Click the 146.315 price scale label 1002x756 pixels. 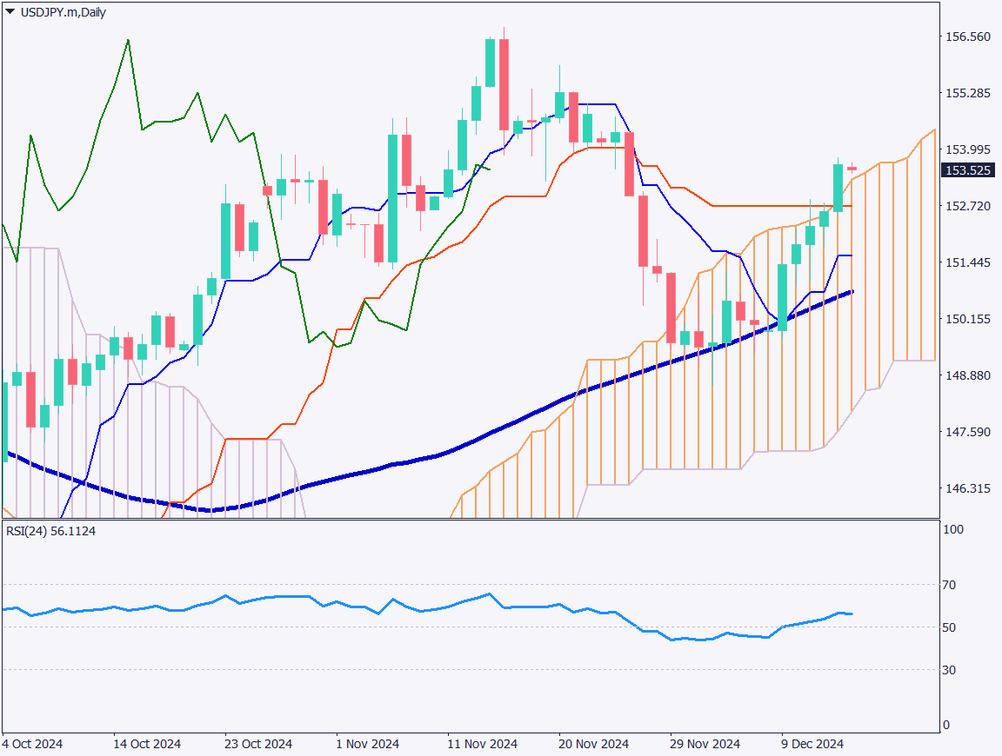(x=968, y=490)
